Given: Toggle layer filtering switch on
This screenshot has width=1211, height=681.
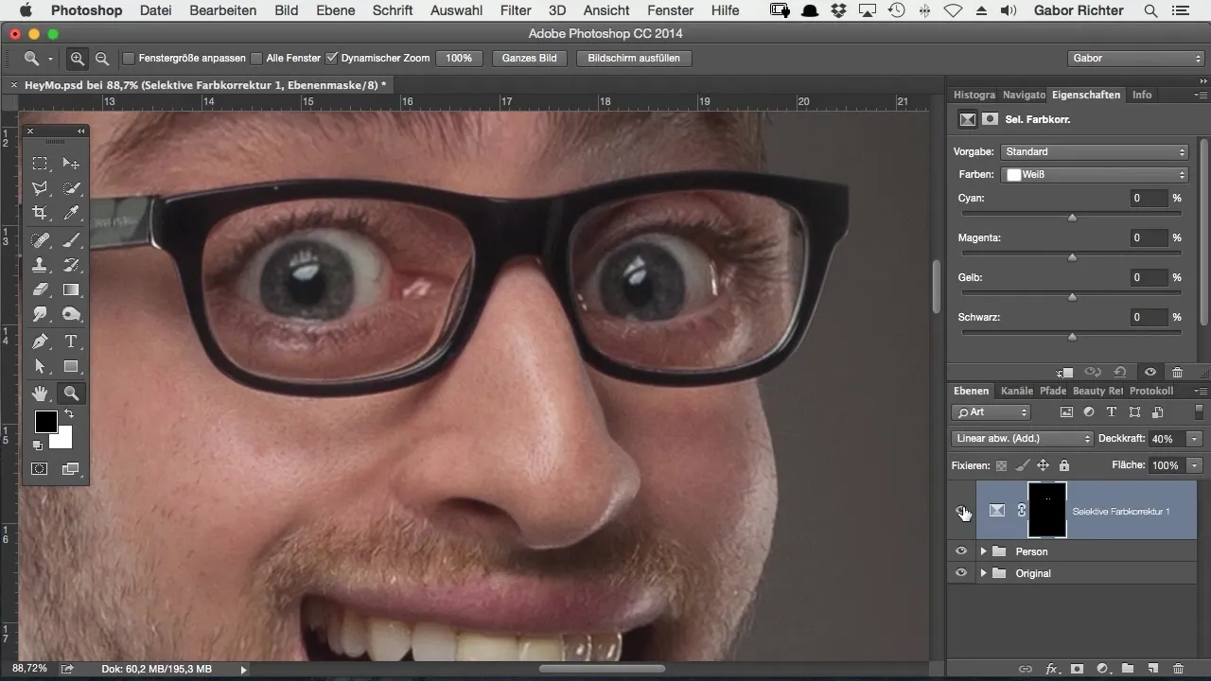Looking at the screenshot, I should pyautogui.click(x=1200, y=412).
